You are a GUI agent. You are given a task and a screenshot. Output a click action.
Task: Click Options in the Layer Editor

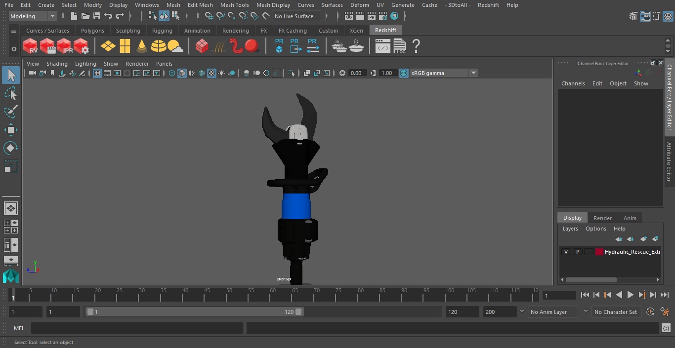(595, 229)
